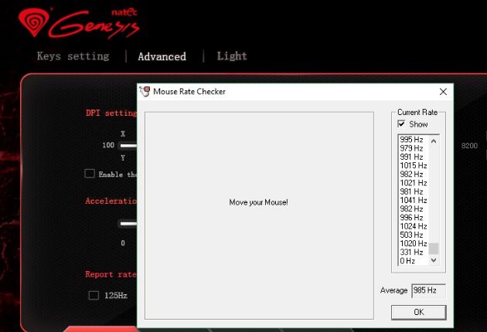
Task: Click the rate list scroll down arrow
Action: [x=434, y=260]
